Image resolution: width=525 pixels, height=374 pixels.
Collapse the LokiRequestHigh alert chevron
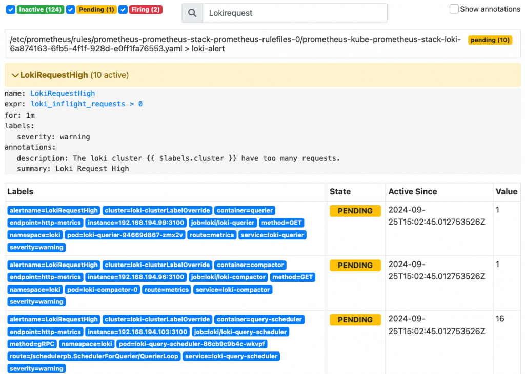point(15,75)
